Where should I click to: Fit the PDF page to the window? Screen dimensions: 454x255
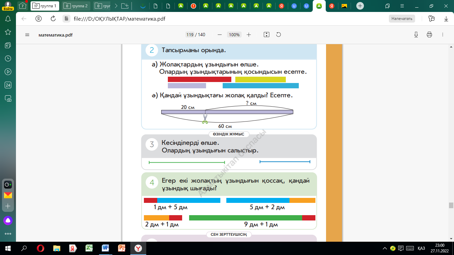pyautogui.click(x=266, y=35)
